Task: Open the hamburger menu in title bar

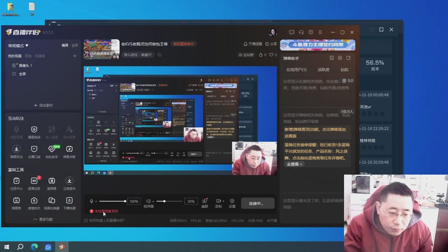Action: click(320, 32)
